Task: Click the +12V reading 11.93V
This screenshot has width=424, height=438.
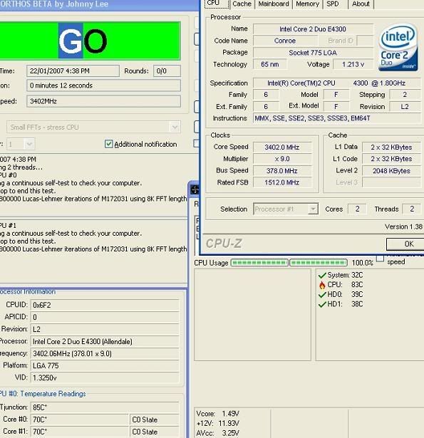Action: [229, 423]
